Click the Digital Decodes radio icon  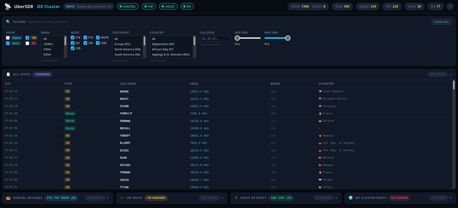(x=8, y=198)
